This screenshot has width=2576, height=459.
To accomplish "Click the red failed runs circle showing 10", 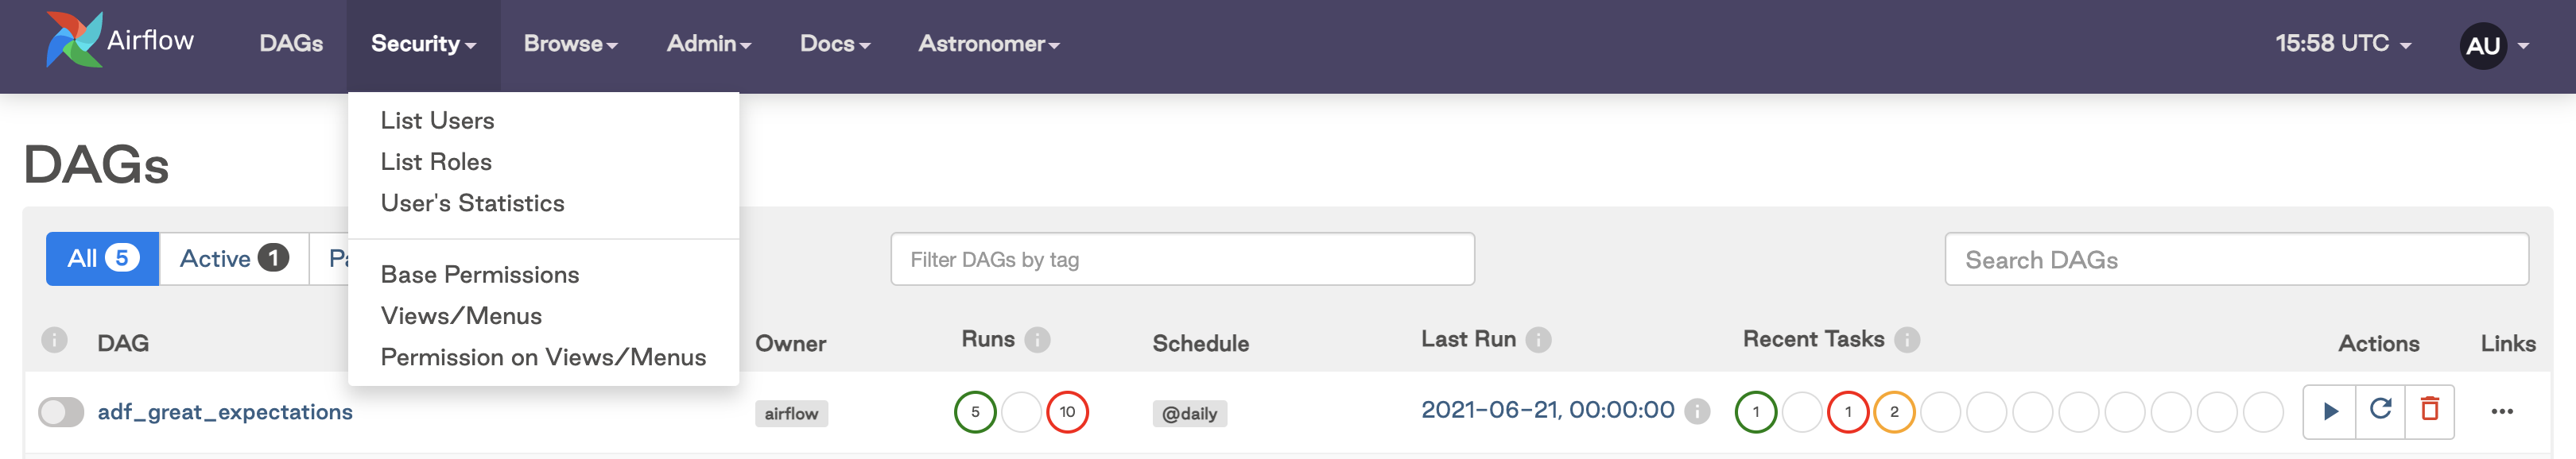I will pyautogui.click(x=1067, y=412).
